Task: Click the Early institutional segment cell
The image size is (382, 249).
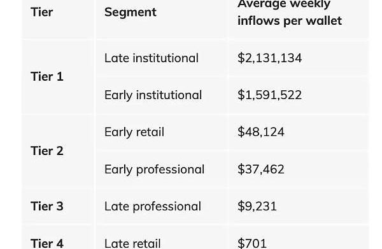Action: coord(153,95)
